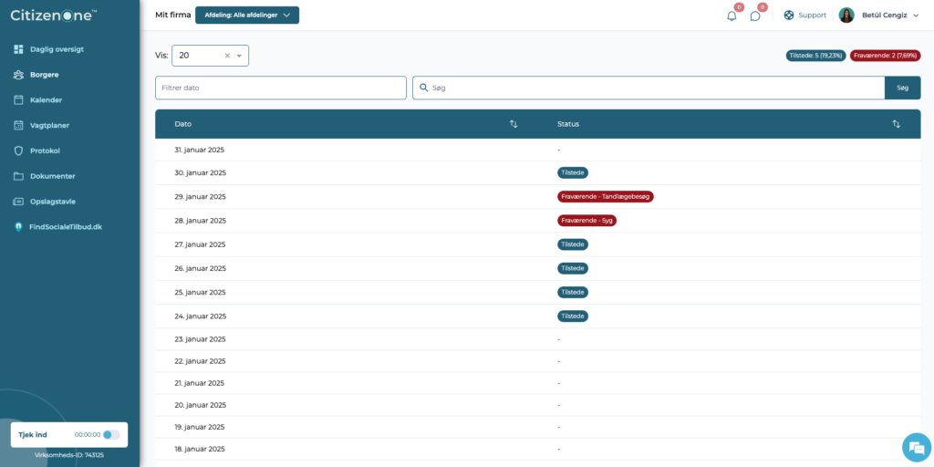
Task: Click the Betül Cengiz profile avatar
Action: (x=846, y=16)
